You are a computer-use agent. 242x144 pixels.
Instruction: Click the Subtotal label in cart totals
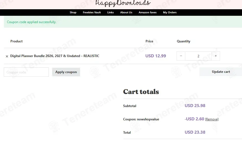[130, 106]
